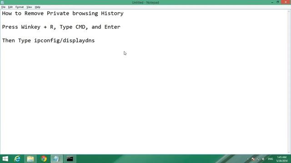
Task: Click the Notepad icon in title bar
Action: pyautogui.click(x=2, y=2)
